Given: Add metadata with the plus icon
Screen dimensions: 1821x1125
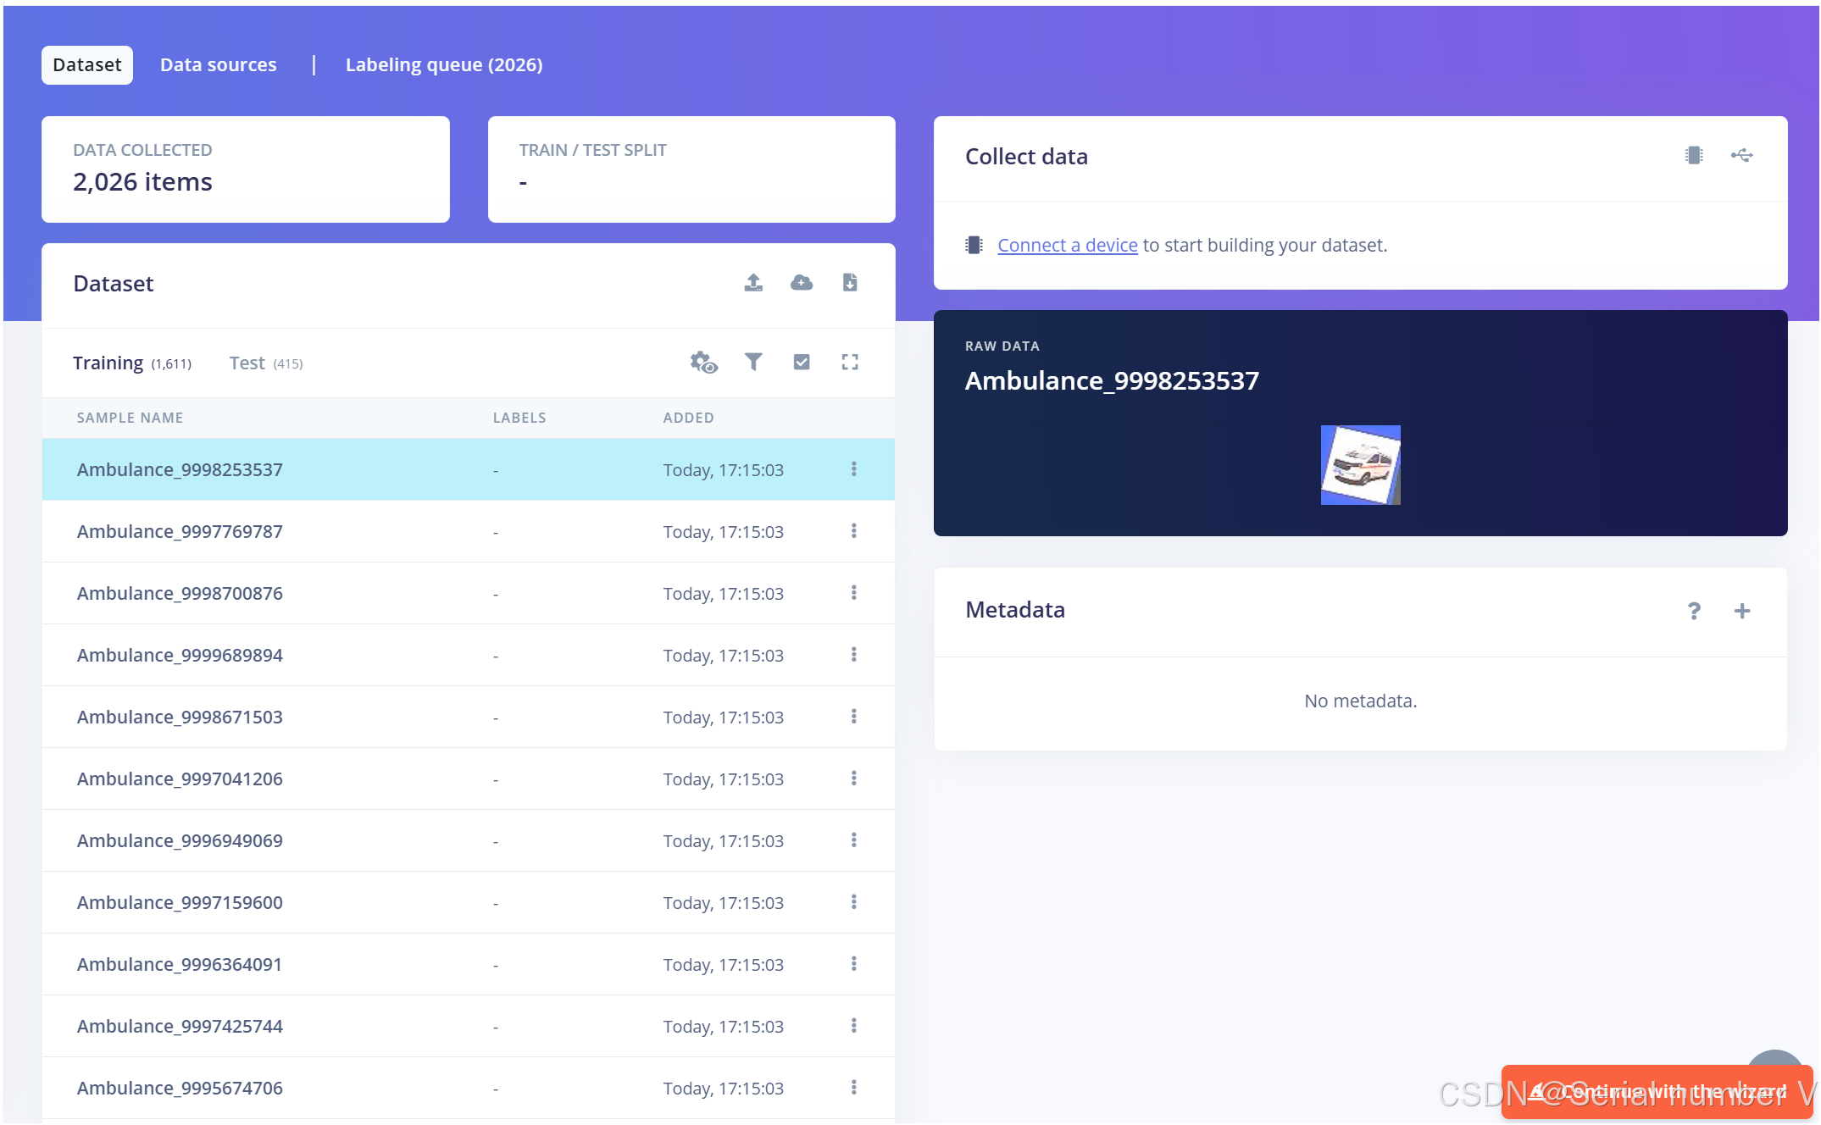Looking at the screenshot, I should coord(1741,611).
